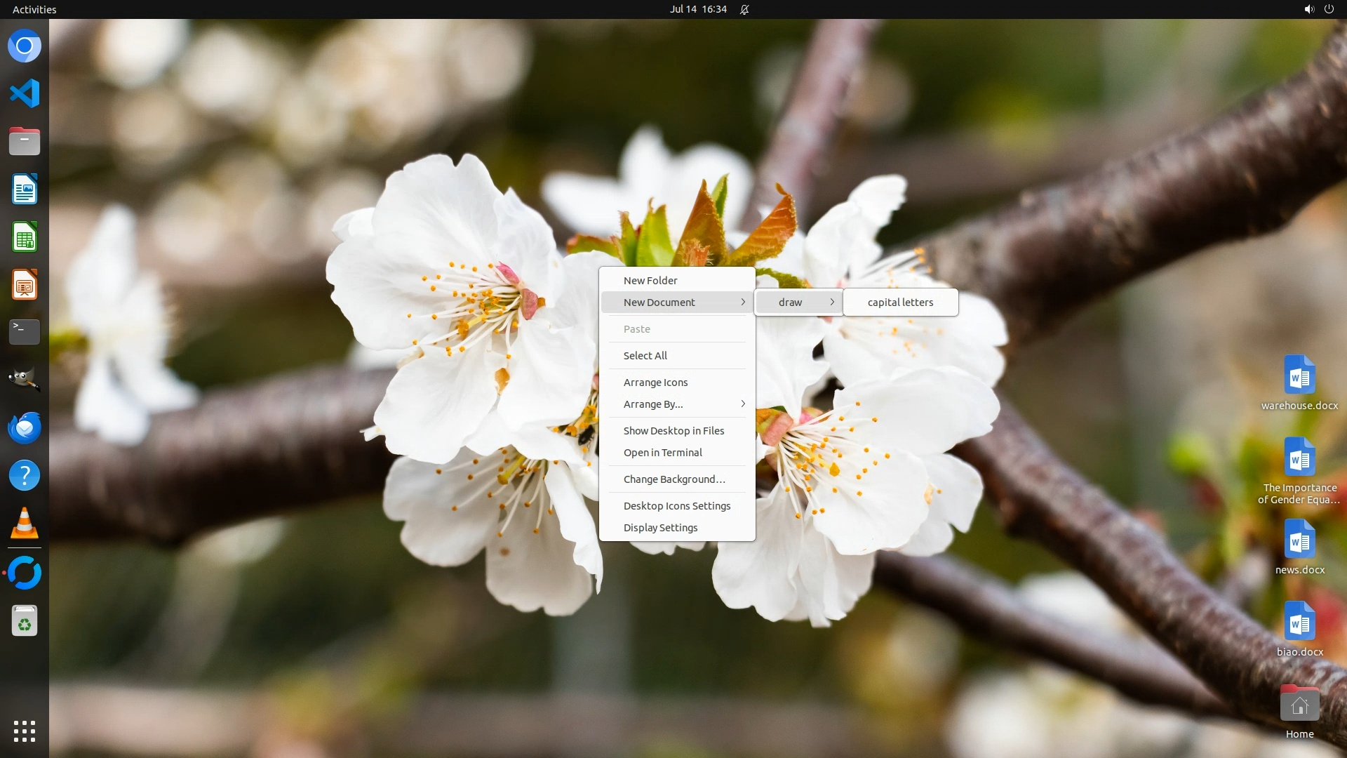Open LibreOffice Calc spreadsheet icon
Screen dimensions: 1347x758
point(25,237)
